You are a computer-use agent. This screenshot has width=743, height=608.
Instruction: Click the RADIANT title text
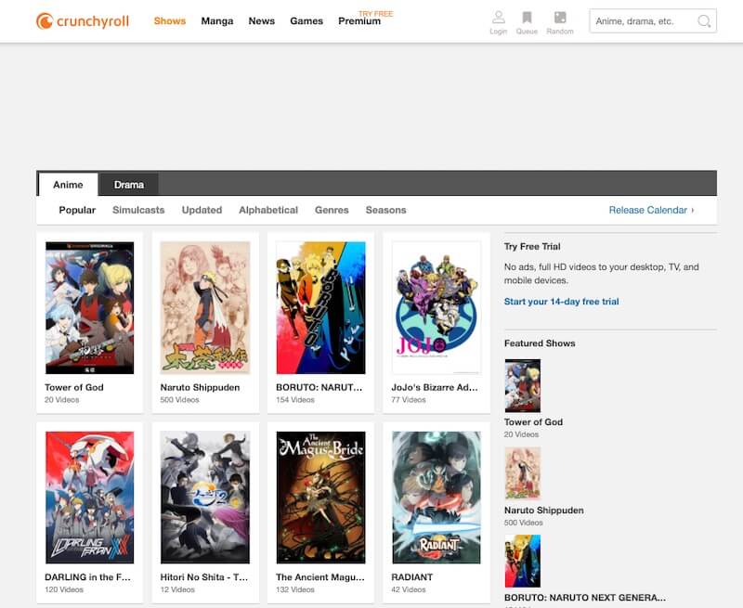pos(411,577)
